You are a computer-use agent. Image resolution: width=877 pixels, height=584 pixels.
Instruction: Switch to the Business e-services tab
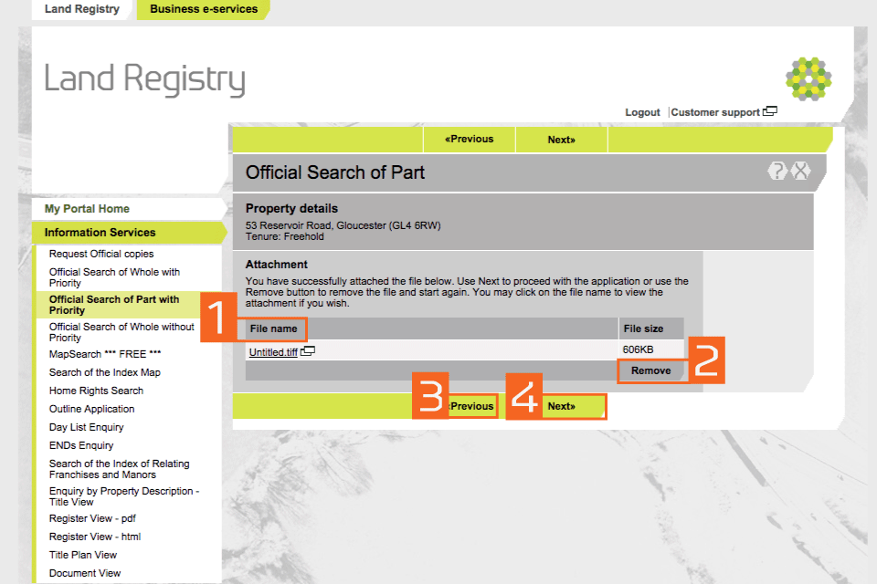pos(204,9)
